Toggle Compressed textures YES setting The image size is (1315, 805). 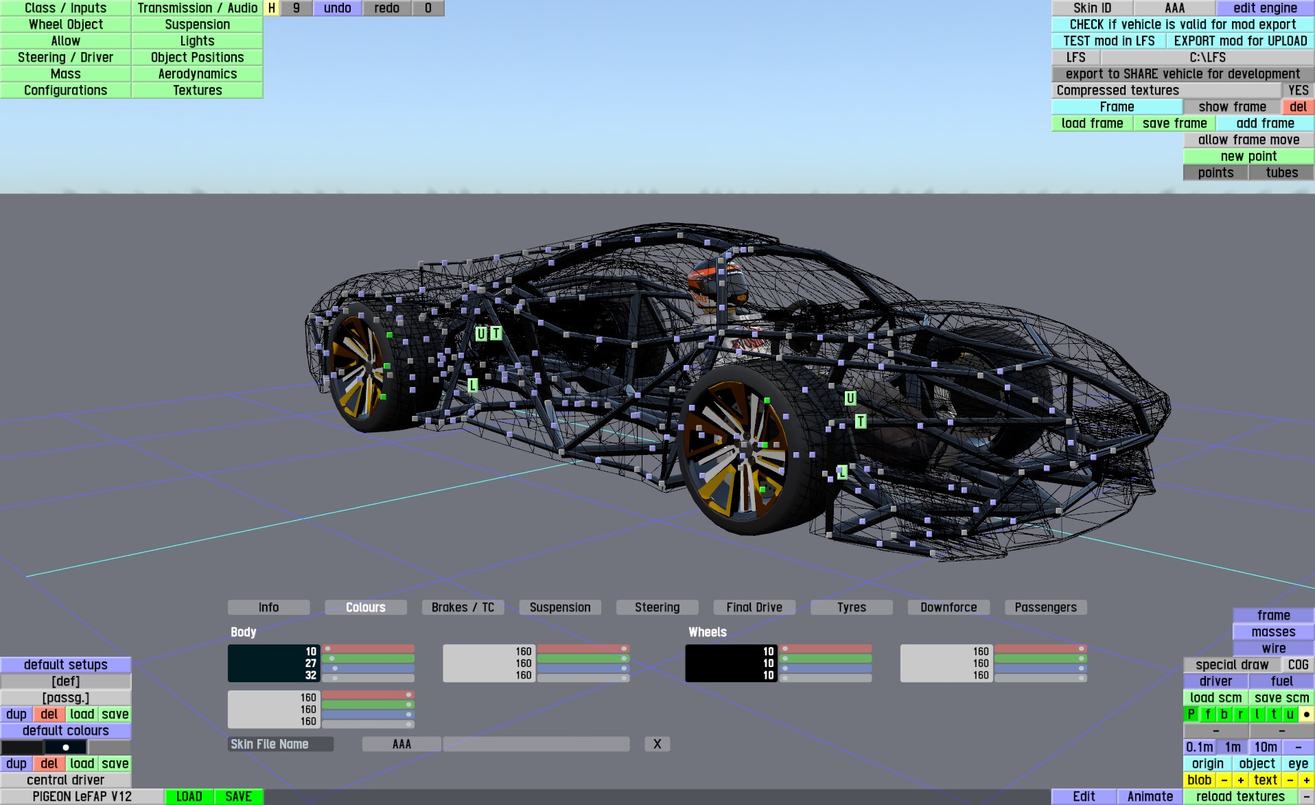point(1298,91)
